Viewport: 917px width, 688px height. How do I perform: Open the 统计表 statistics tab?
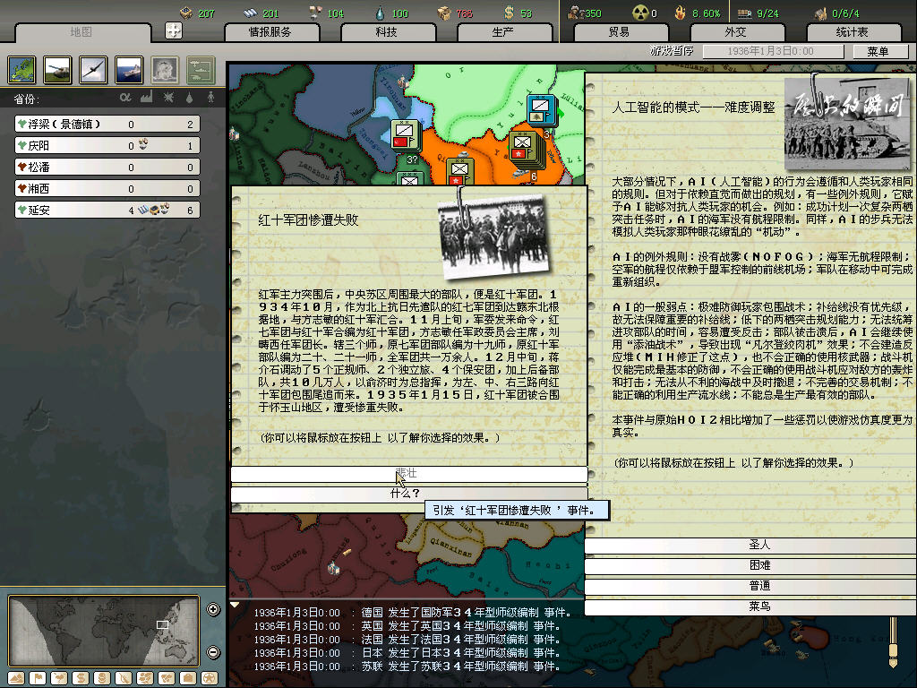(853, 32)
